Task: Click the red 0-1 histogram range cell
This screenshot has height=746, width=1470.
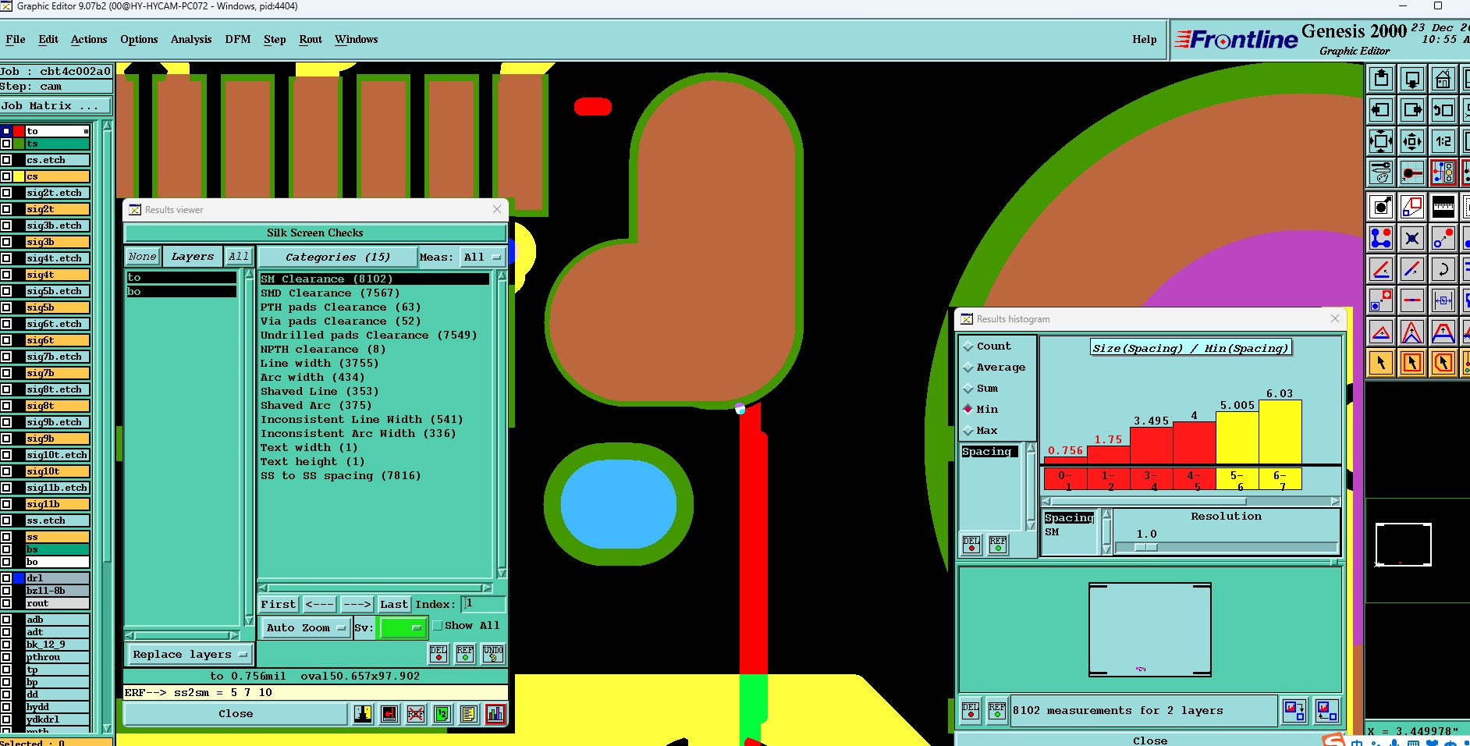Action: [x=1065, y=479]
